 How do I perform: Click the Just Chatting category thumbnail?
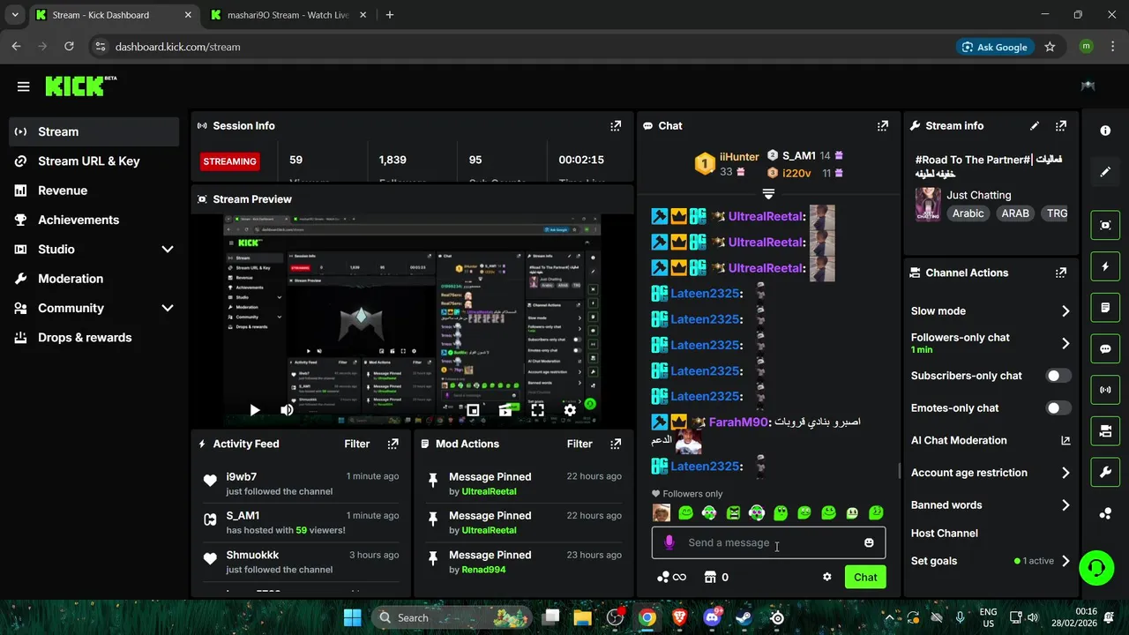tap(928, 205)
